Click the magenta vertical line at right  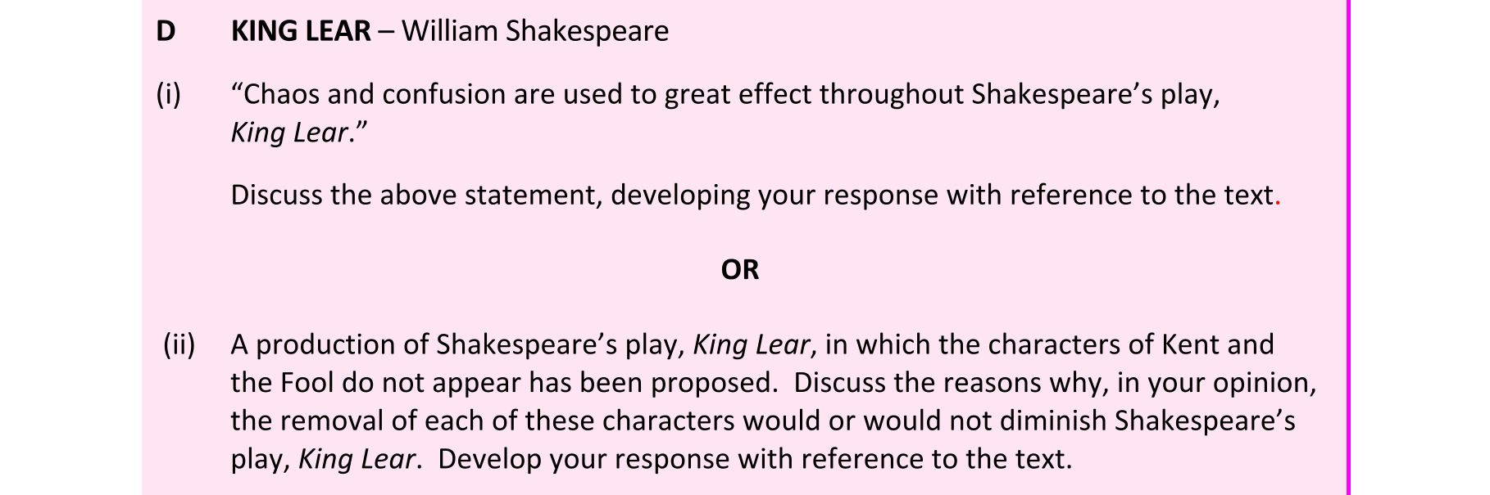(x=1347, y=245)
